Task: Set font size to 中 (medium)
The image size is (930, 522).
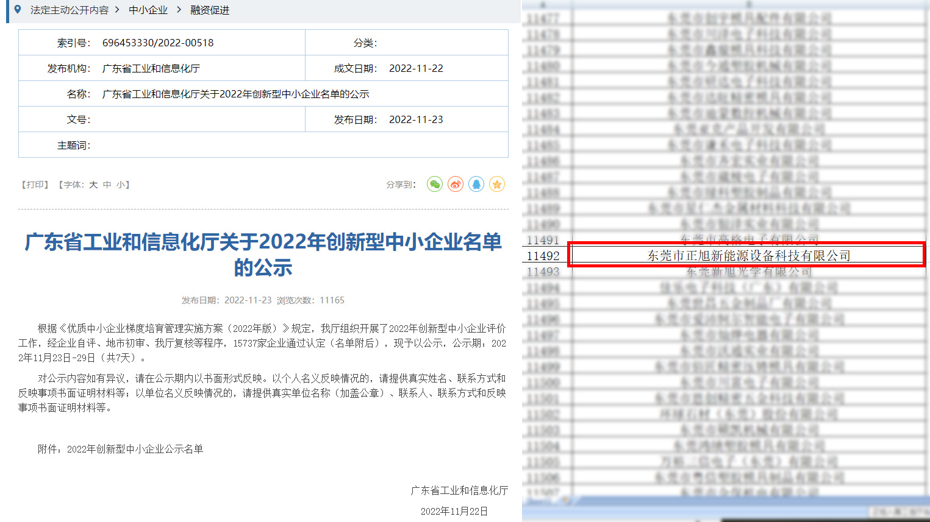Action: pyautogui.click(x=107, y=185)
